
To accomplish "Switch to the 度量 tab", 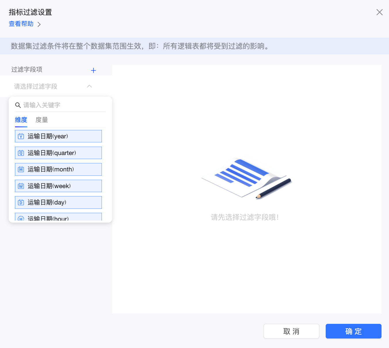I will [x=42, y=120].
